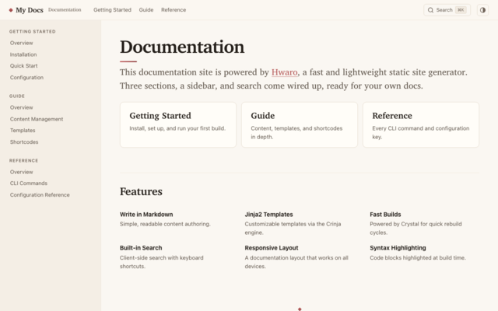Open Content Management in sidebar
Image resolution: width=498 pixels, height=311 pixels.
(x=37, y=119)
